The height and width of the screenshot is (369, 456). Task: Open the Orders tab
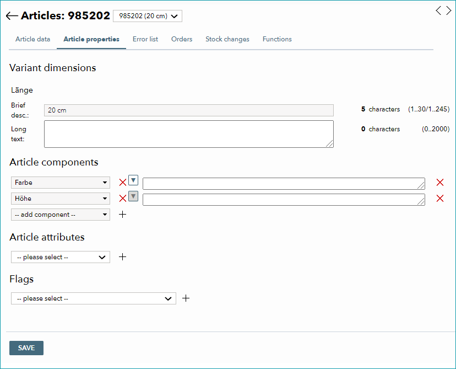[182, 39]
